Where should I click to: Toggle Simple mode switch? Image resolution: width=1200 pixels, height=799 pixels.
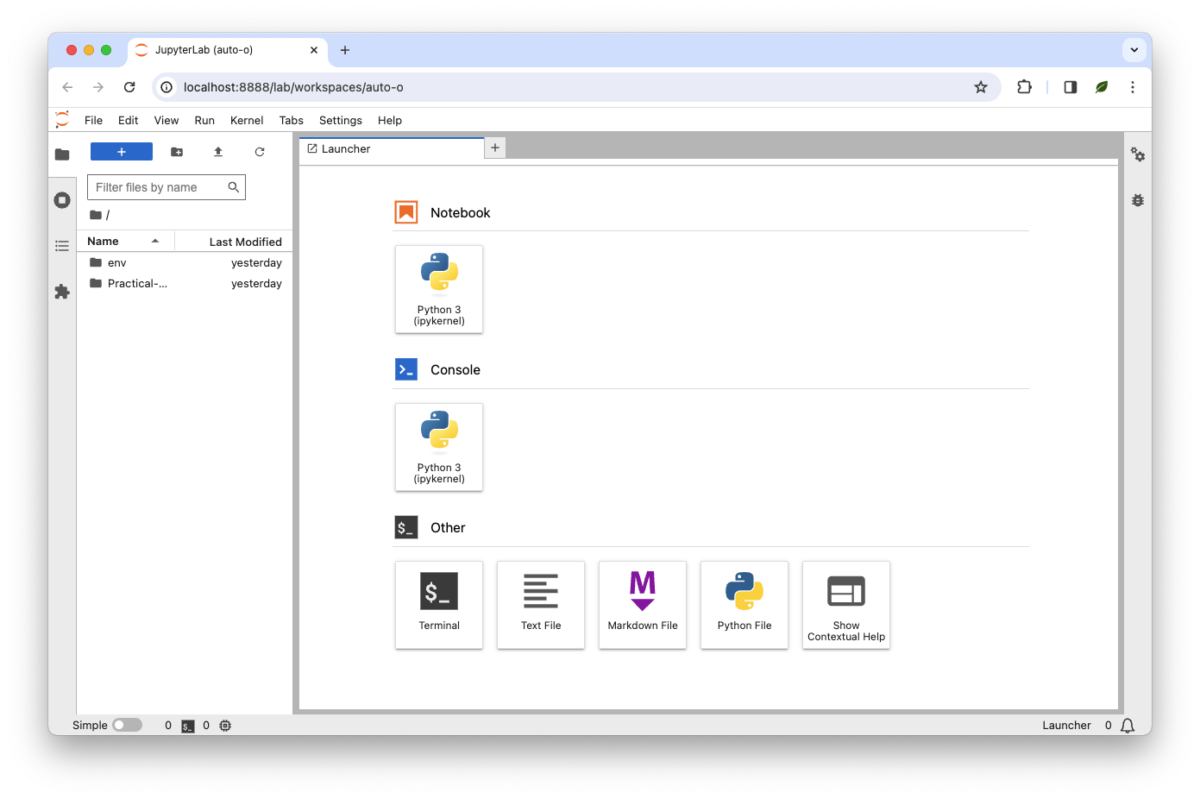pyautogui.click(x=128, y=726)
